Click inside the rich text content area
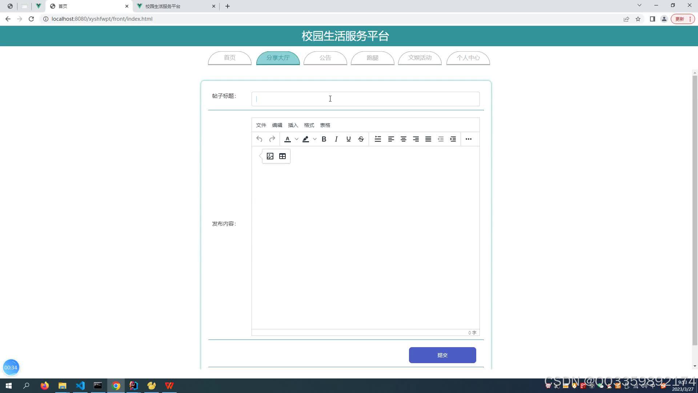Viewport: 698px width, 393px height. pos(366,238)
